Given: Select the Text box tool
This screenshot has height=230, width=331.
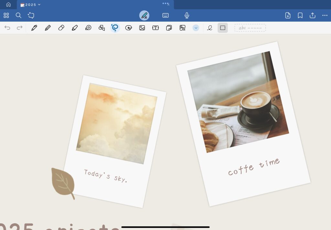Looking at the screenshot, I should point(155,28).
